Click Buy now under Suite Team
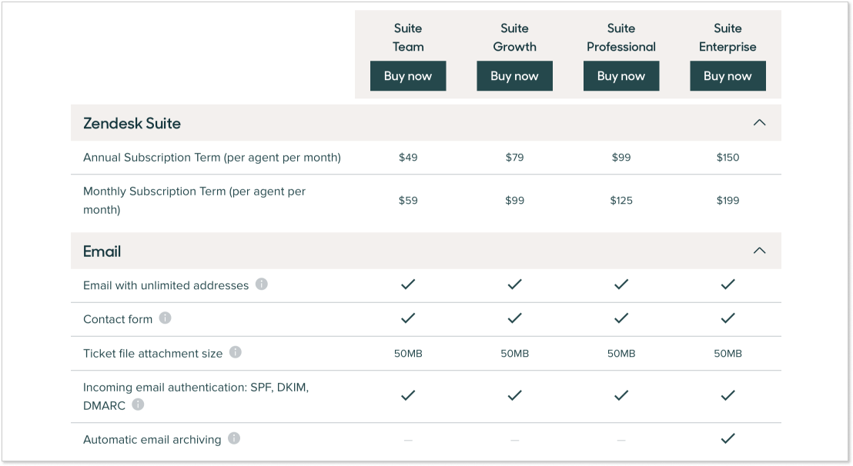 pos(408,76)
